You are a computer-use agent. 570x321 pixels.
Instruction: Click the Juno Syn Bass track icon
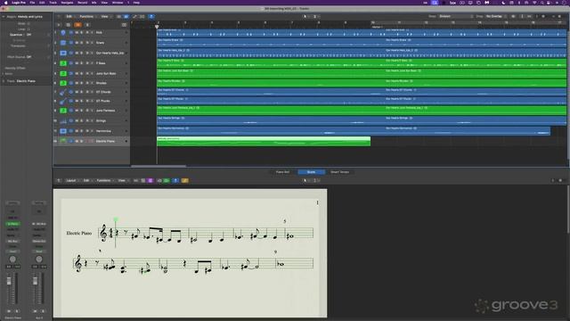point(63,73)
